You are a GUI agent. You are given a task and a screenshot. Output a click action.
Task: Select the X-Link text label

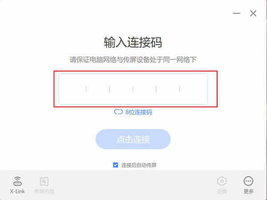coord(17,192)
